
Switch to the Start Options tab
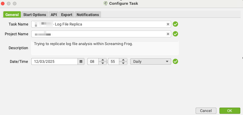tap(35, 15)
